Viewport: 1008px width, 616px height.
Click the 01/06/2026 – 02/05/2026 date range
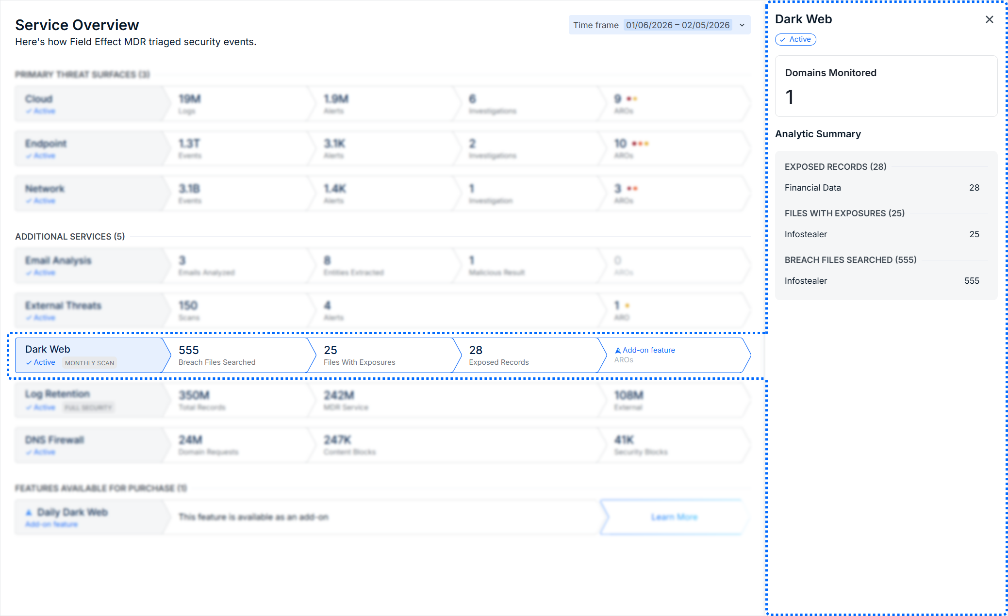[678, 25]
